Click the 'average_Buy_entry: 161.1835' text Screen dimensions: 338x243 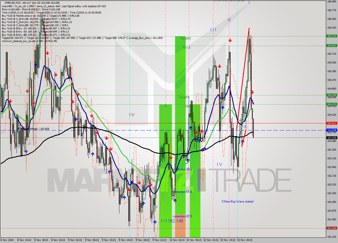[146, 38]
